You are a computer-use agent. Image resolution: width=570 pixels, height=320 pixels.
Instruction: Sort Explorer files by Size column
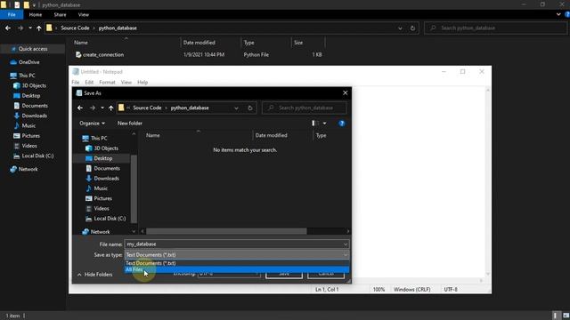[298, 43]
